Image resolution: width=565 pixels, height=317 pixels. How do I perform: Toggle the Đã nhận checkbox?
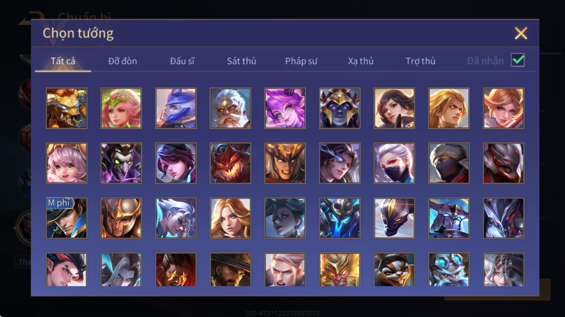[x=518, y=60]
